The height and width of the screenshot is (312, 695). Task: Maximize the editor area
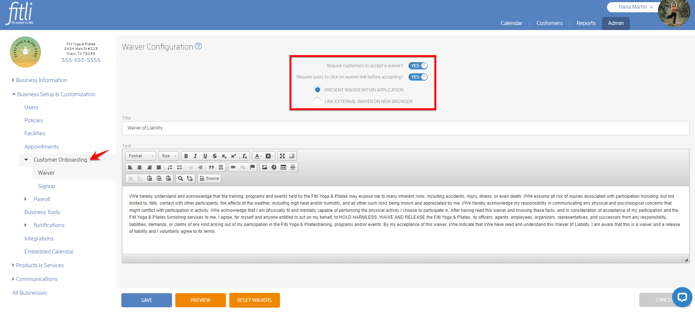click(282, 156)
